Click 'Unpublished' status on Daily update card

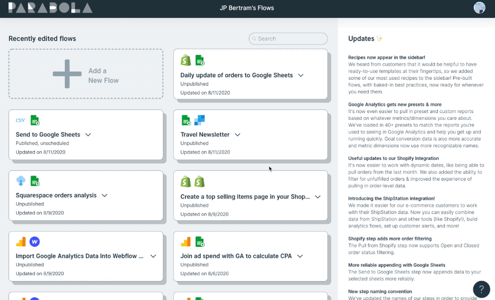pyautogui.click(x=194, y=84)
